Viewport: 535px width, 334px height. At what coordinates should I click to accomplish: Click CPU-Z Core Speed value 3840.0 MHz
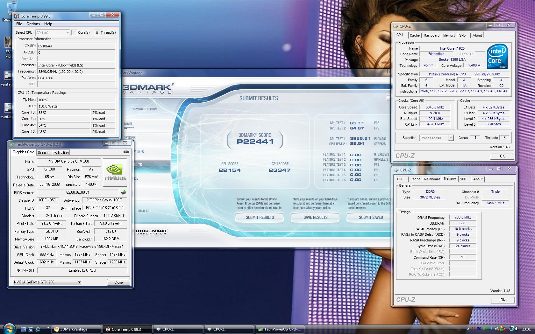click(435, 107)
